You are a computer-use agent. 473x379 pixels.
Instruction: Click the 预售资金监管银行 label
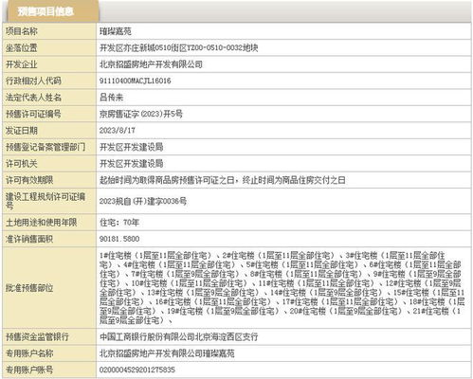pos(37,336)
